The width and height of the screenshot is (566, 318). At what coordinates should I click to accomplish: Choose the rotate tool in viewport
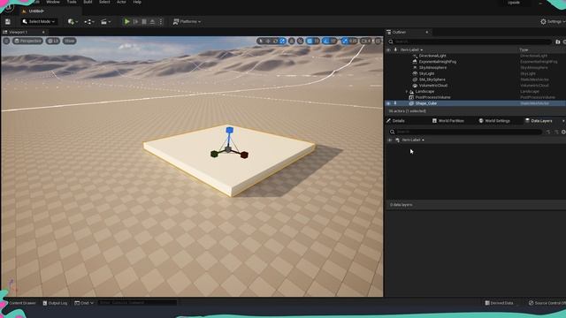pos(275,42)
